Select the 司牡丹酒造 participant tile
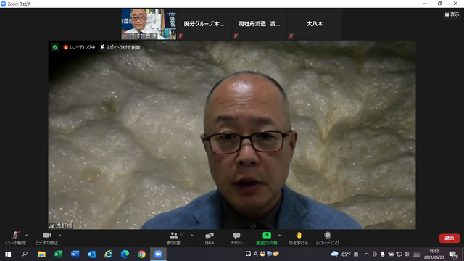This screenshot has width=464, height=261. pos(260,24)
